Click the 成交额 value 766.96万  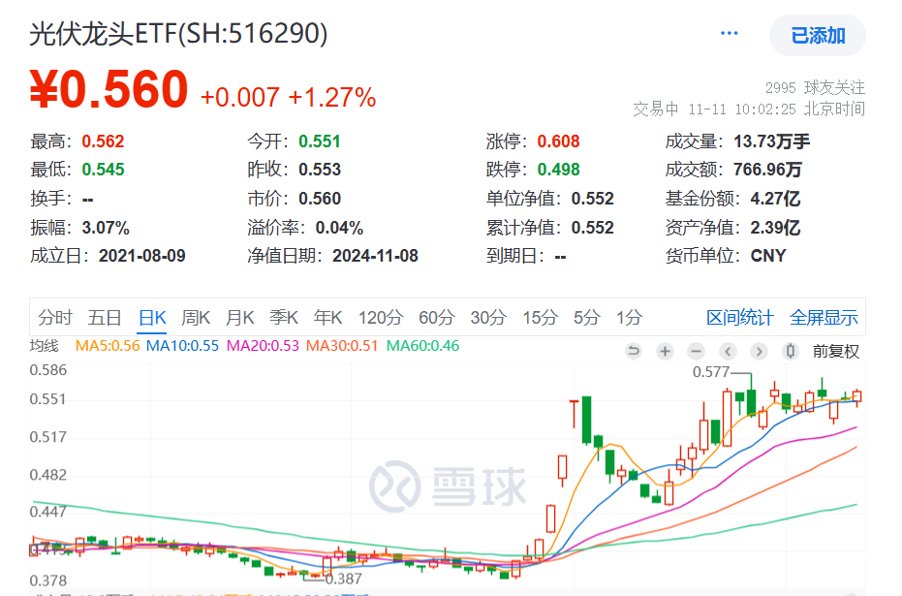click(767, 170)
